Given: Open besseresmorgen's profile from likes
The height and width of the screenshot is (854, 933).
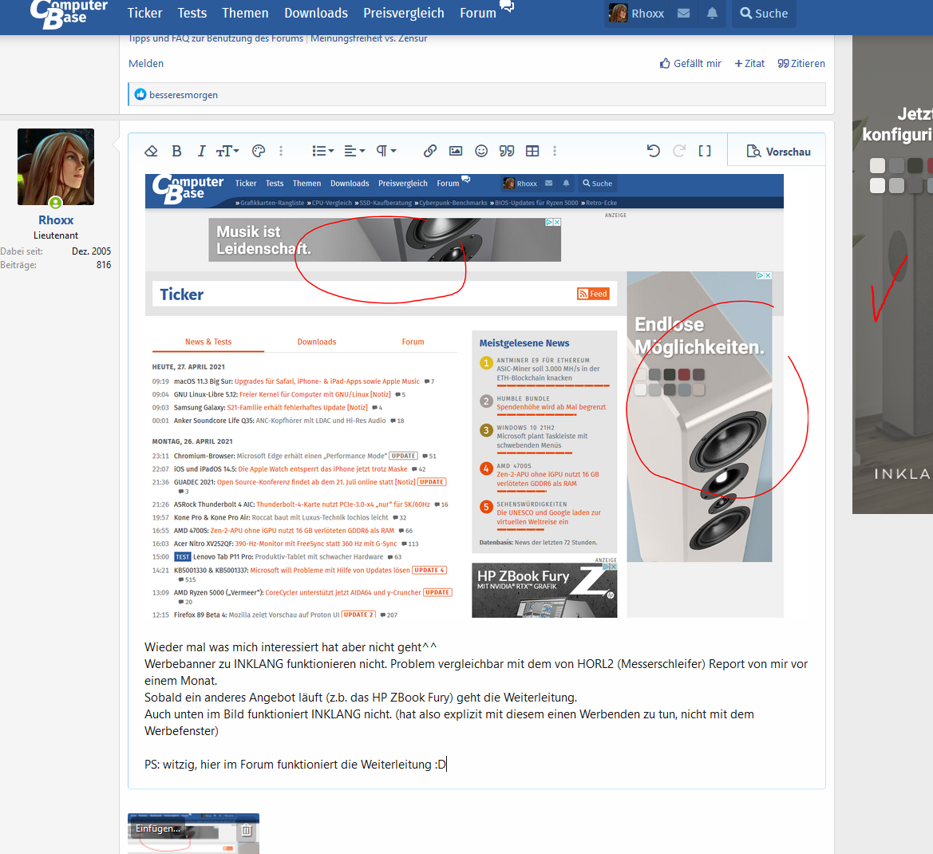Looking at the screenshot, I should [x=184, y=95].
